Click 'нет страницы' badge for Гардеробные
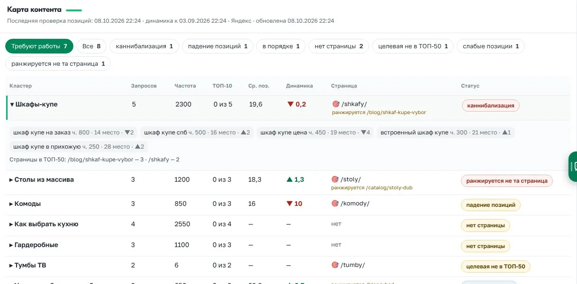577x284 pixels. [486, 246]
